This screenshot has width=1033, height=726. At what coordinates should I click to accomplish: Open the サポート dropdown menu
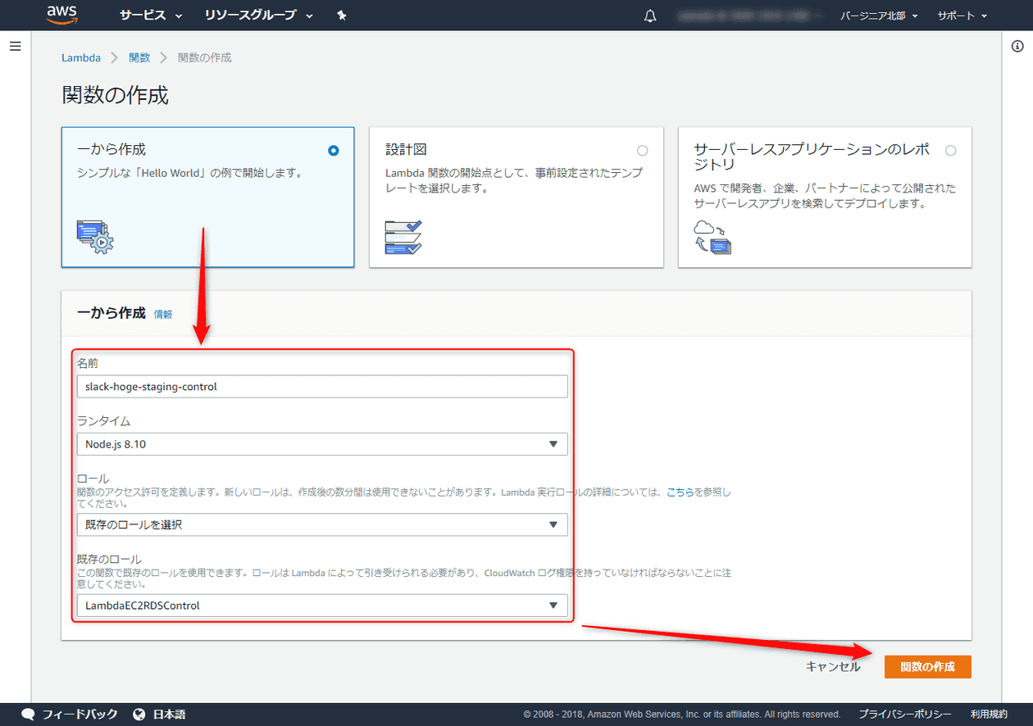tap(962, 16)
